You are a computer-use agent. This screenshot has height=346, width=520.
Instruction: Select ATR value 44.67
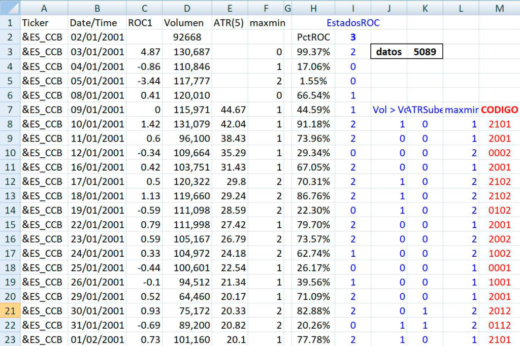tap(230, 110)
